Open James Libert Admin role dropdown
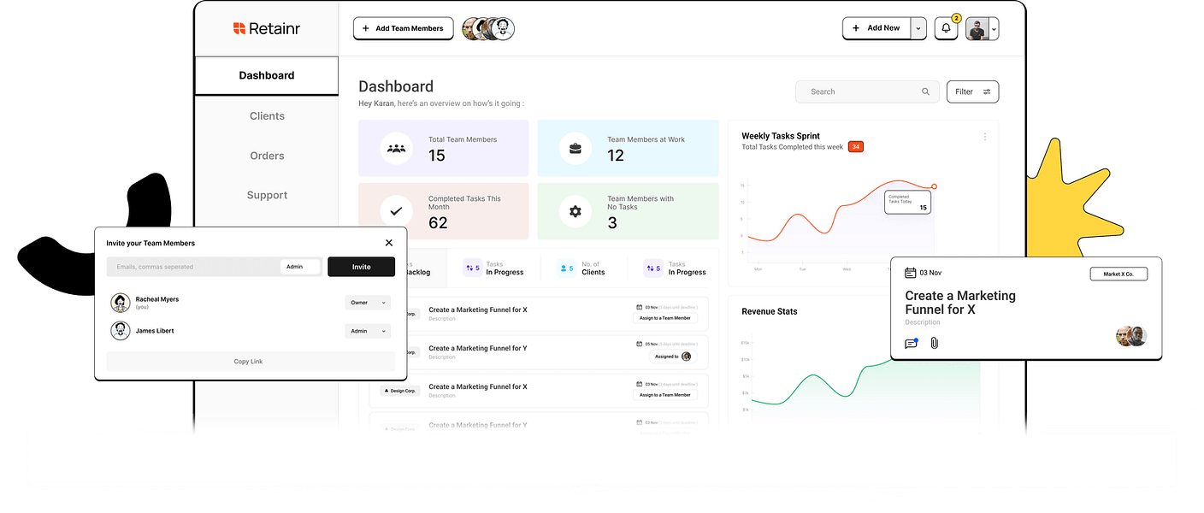 pos(368,331)
